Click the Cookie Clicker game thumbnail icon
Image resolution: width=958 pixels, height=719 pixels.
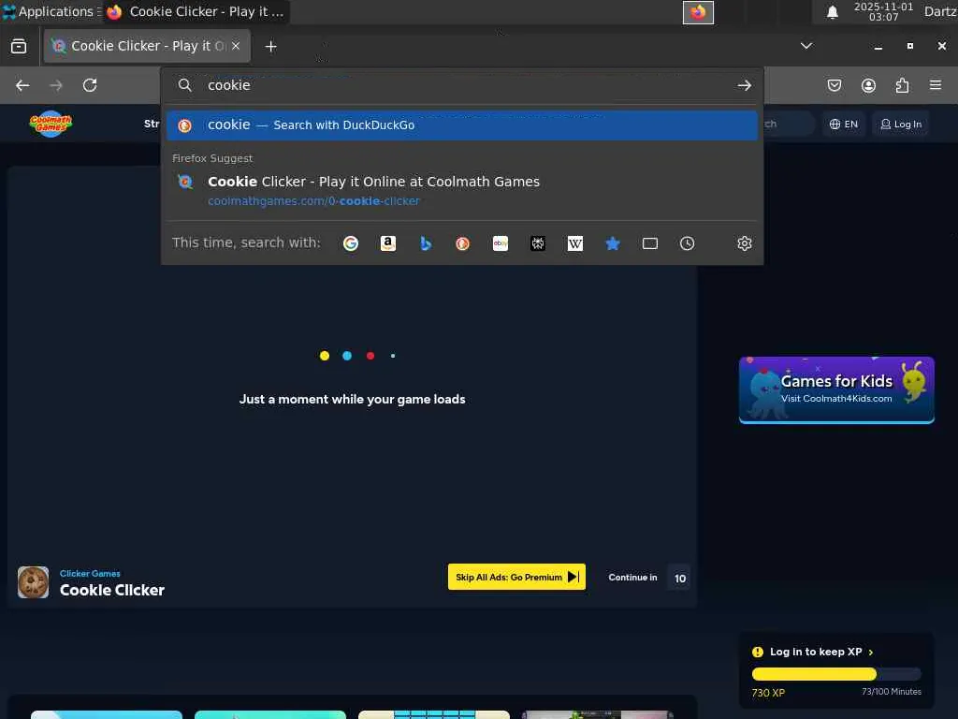click(33, 582)
